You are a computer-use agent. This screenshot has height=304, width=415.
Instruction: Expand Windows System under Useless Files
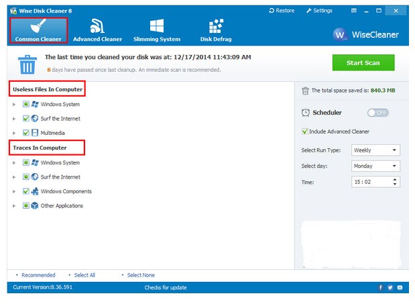[x=14, y=104]
